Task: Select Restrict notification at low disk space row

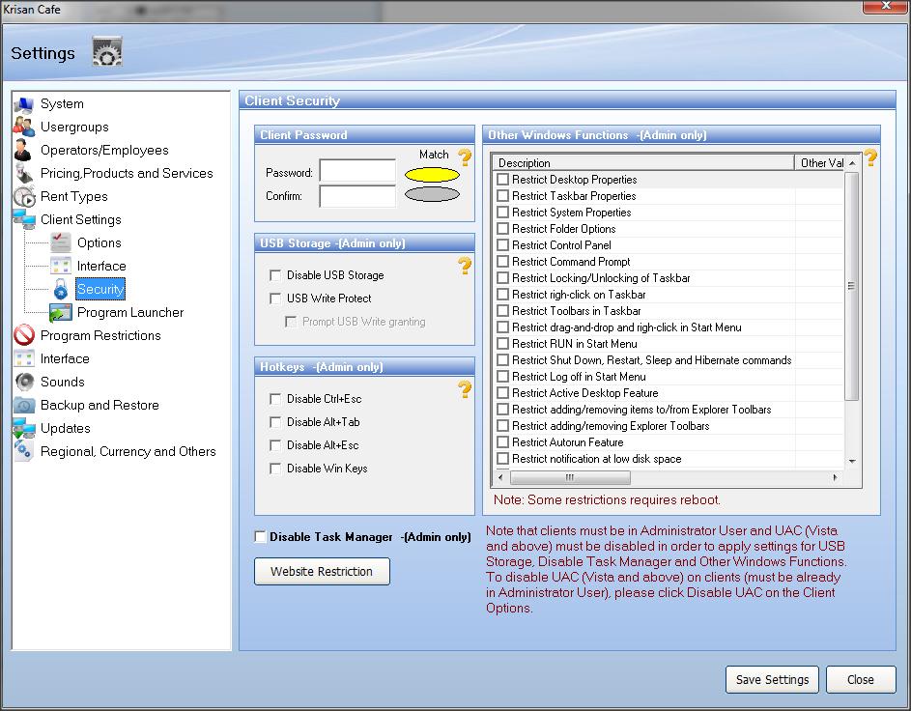Action: [x=668, y=458]
